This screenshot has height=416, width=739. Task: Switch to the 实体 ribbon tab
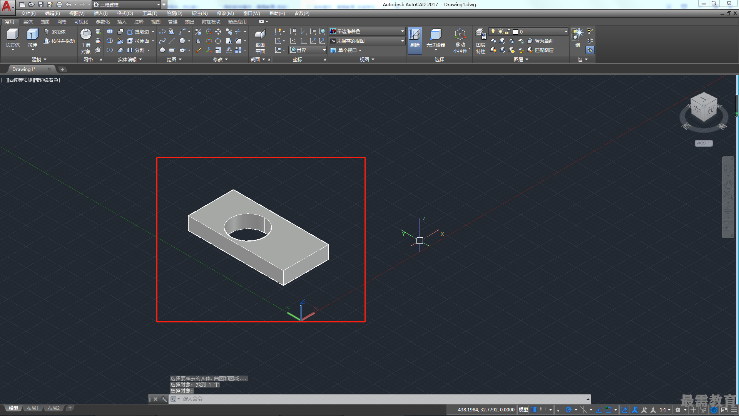pyautogui.click(x=28, y=22)
